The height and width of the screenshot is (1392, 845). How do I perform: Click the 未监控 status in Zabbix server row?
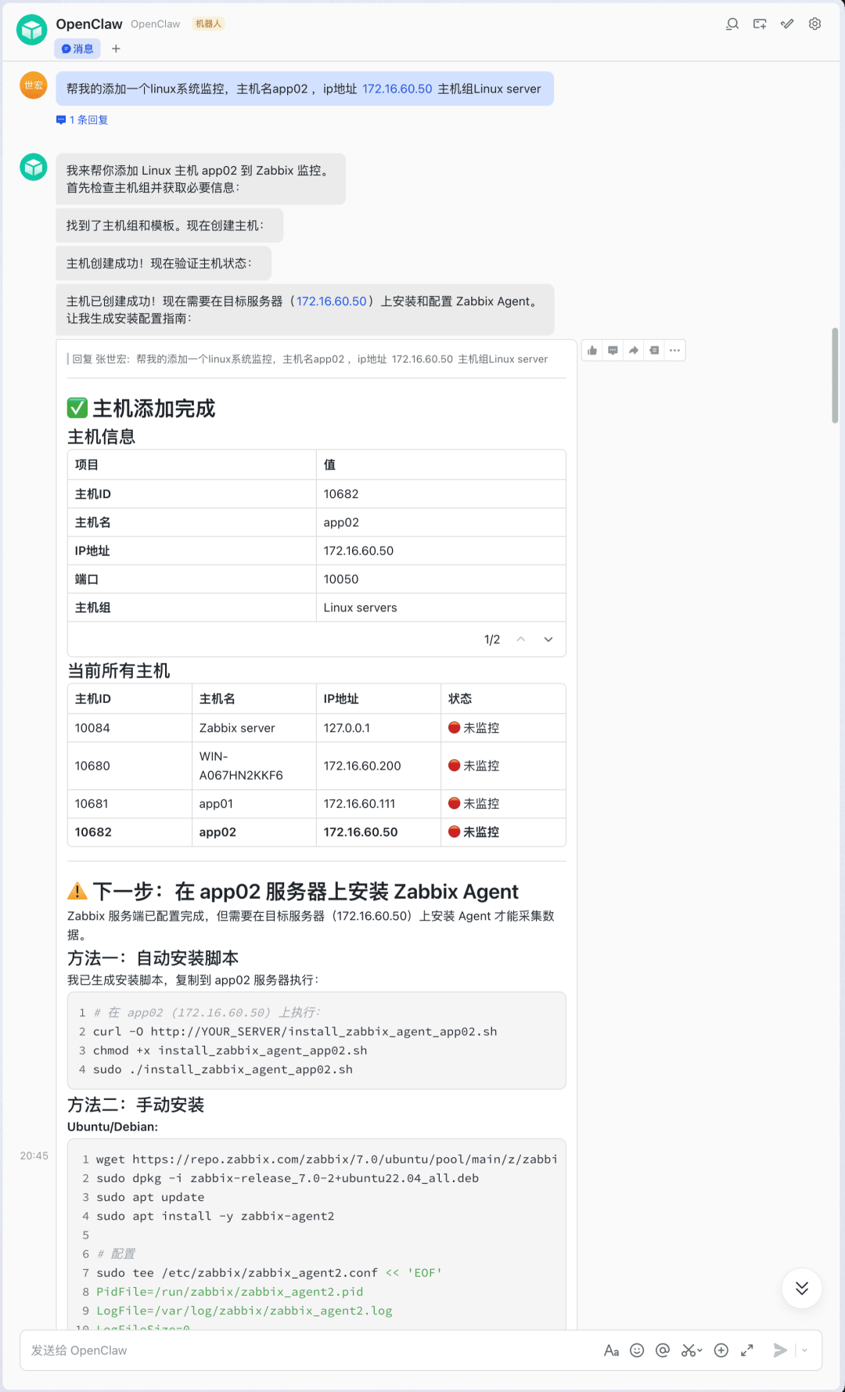(x=473, y=728)
